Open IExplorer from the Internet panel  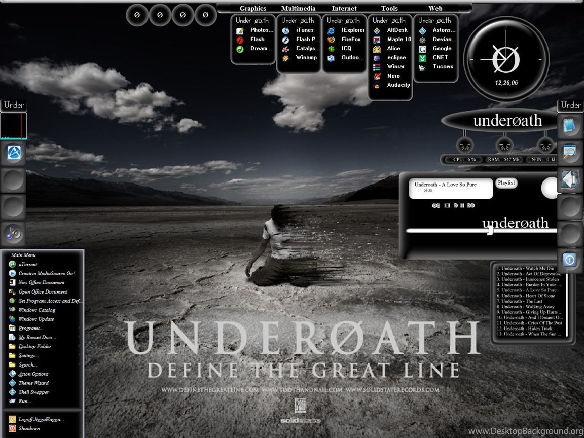[x=346, y=30]
